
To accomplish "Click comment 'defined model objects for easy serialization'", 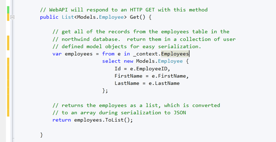I will pos(127,46).
